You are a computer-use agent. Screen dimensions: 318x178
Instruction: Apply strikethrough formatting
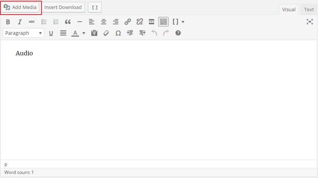tap(32, 22)
